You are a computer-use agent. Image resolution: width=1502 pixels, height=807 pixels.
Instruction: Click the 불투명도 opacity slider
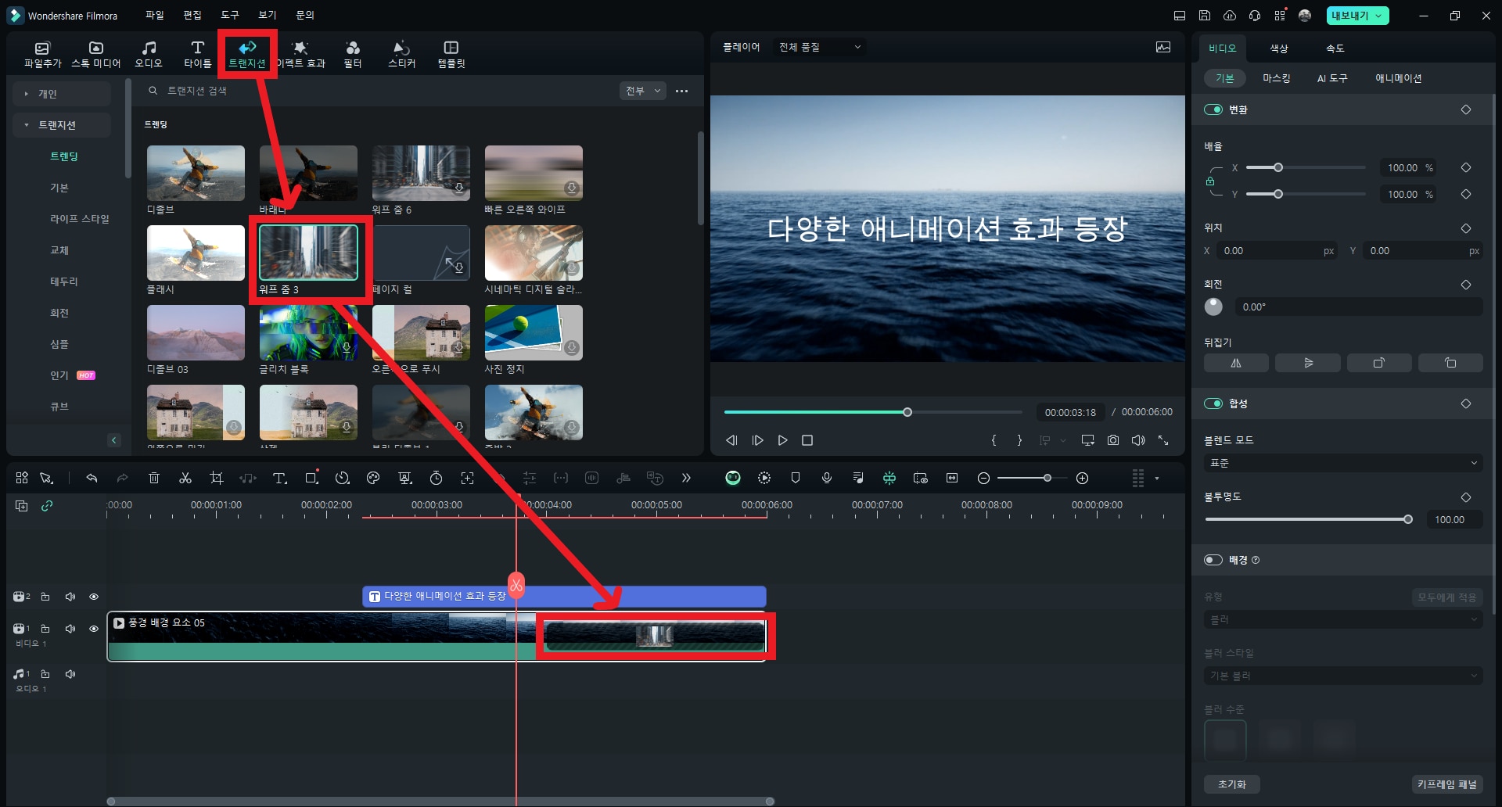[x=1308, y=519]
